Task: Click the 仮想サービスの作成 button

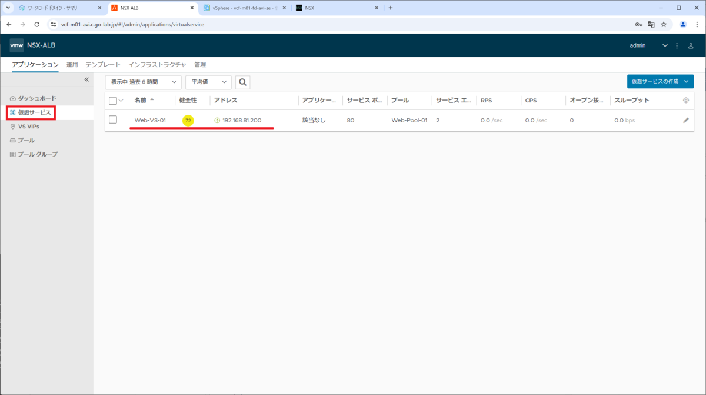Action: 660,81
